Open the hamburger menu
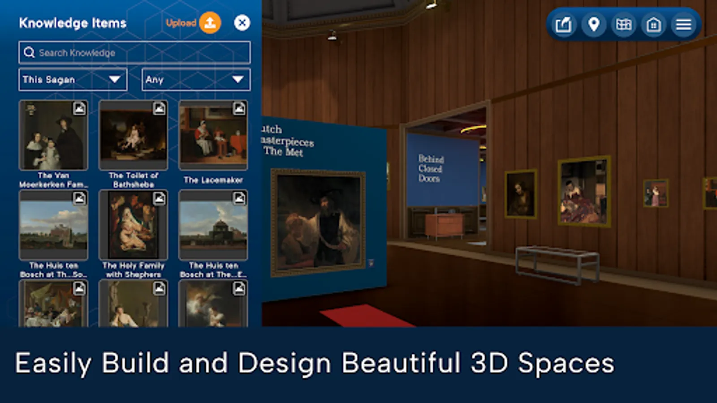Screen dimensions: 717x403 coord(683,24)
